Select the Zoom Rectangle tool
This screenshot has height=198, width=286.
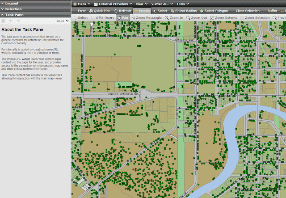(x=147, y=17)
